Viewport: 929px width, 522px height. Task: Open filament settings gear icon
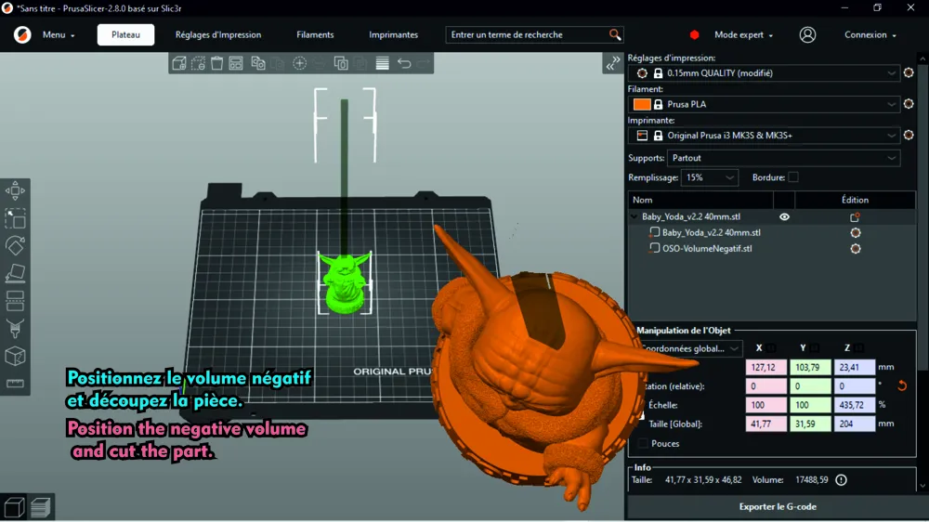tap(909, 104)
